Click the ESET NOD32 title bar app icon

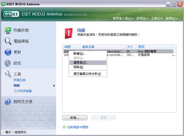(4, 4)
